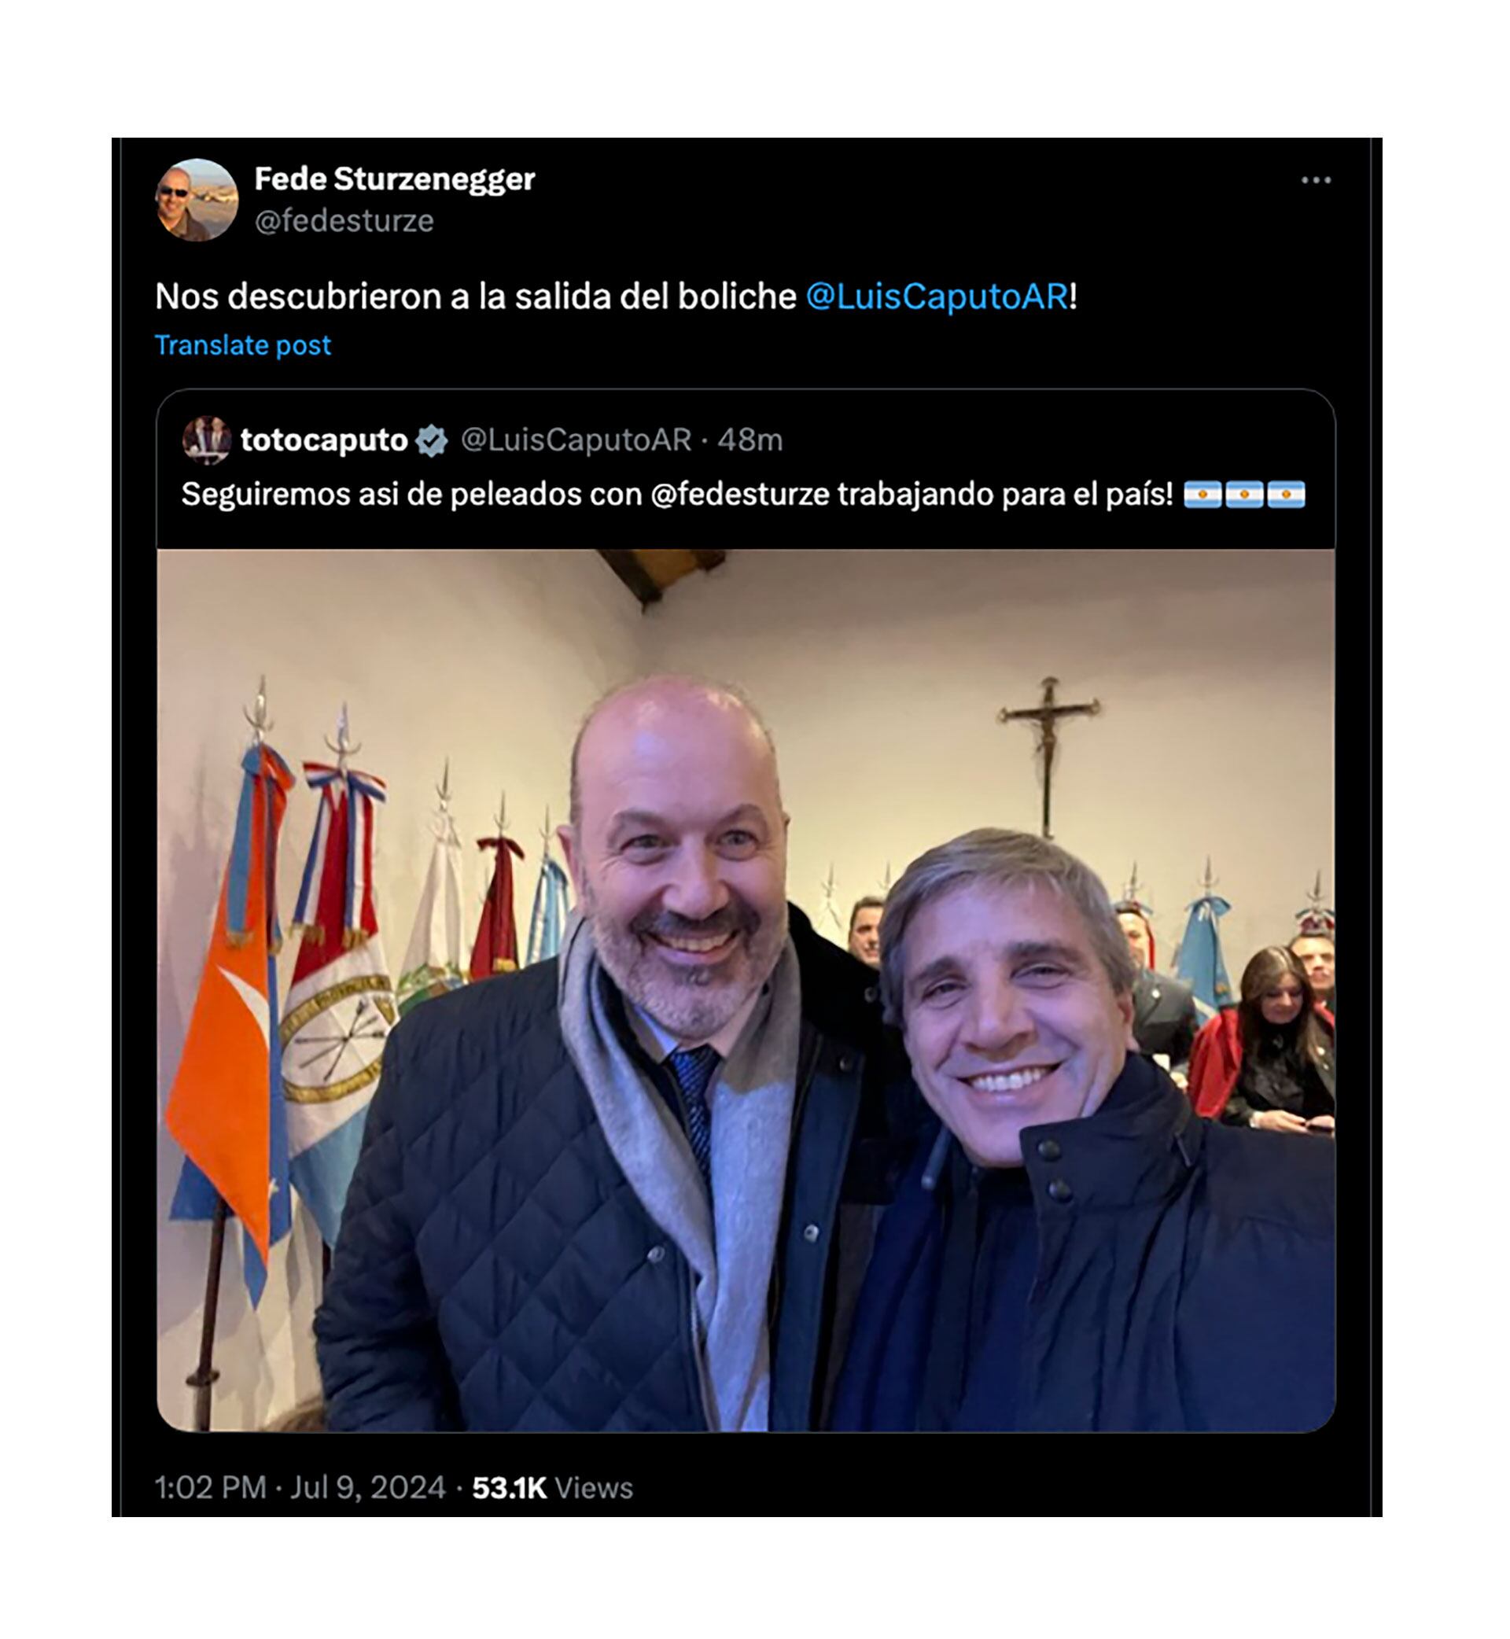This screenshot has width=1510, height=1639.
Task: Click the "Seguiremos asi de peleados" quoted text
Action: [x=408, y=495]
